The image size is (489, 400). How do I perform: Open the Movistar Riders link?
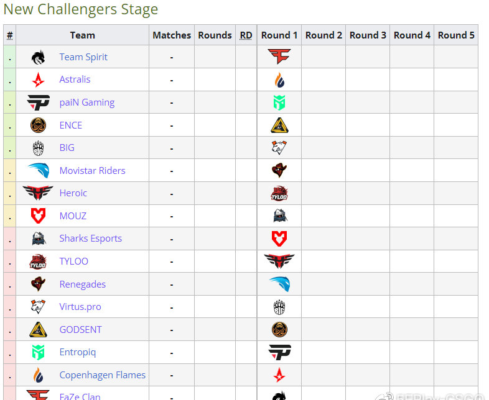click(92, 171)
